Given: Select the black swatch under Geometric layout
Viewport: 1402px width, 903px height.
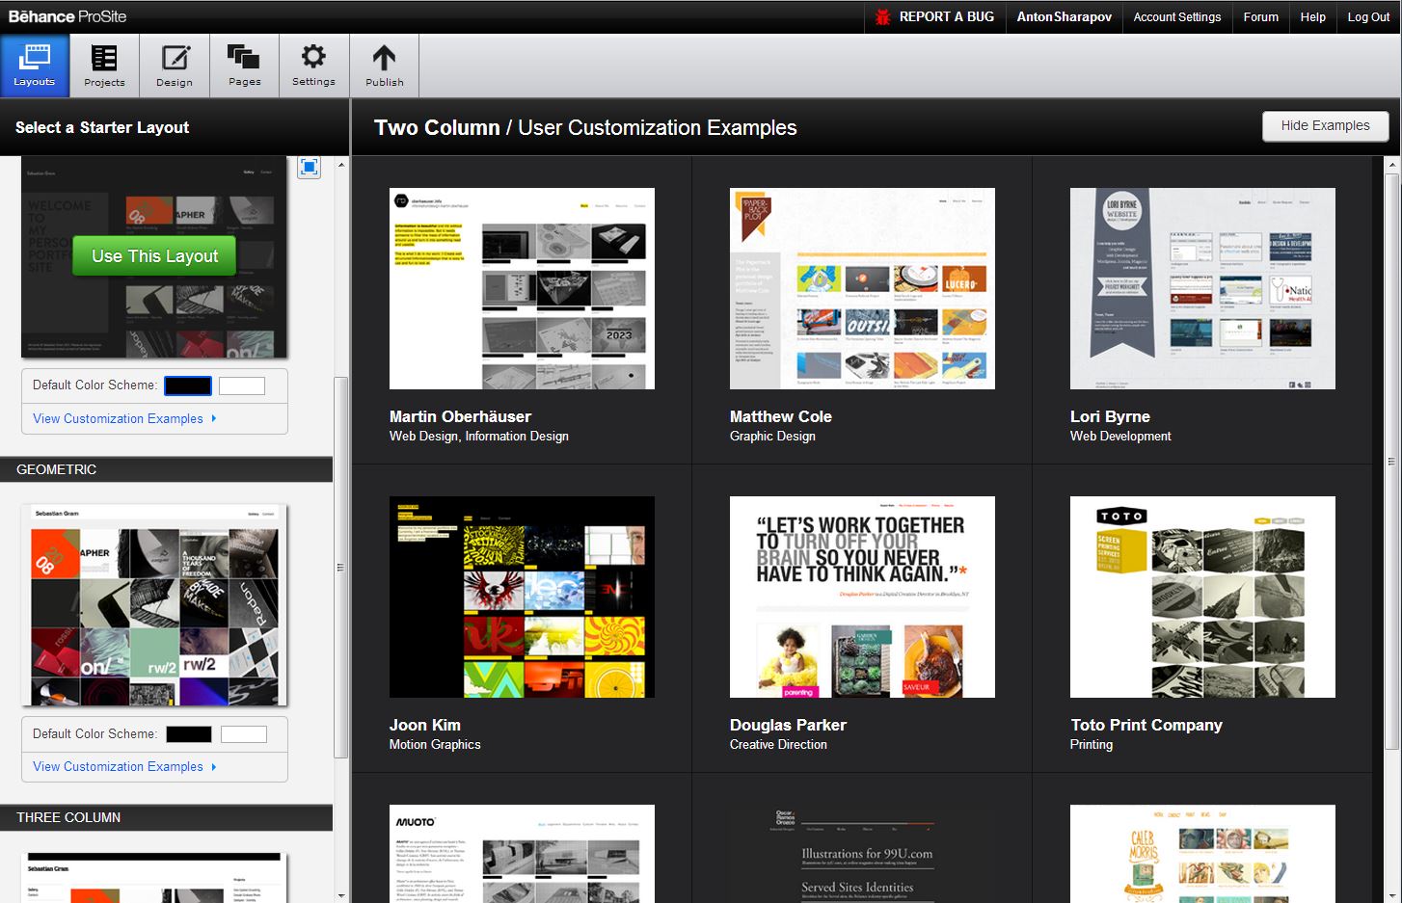Looking at the screenshot, I should pos(189,734).
